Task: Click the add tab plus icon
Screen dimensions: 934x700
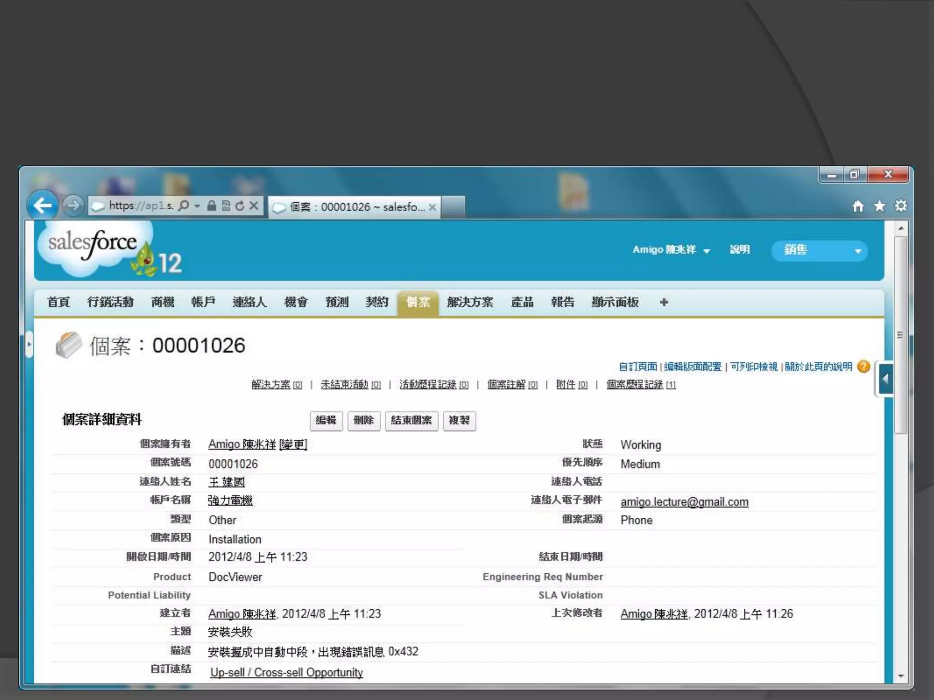Action: pos(664,302)
